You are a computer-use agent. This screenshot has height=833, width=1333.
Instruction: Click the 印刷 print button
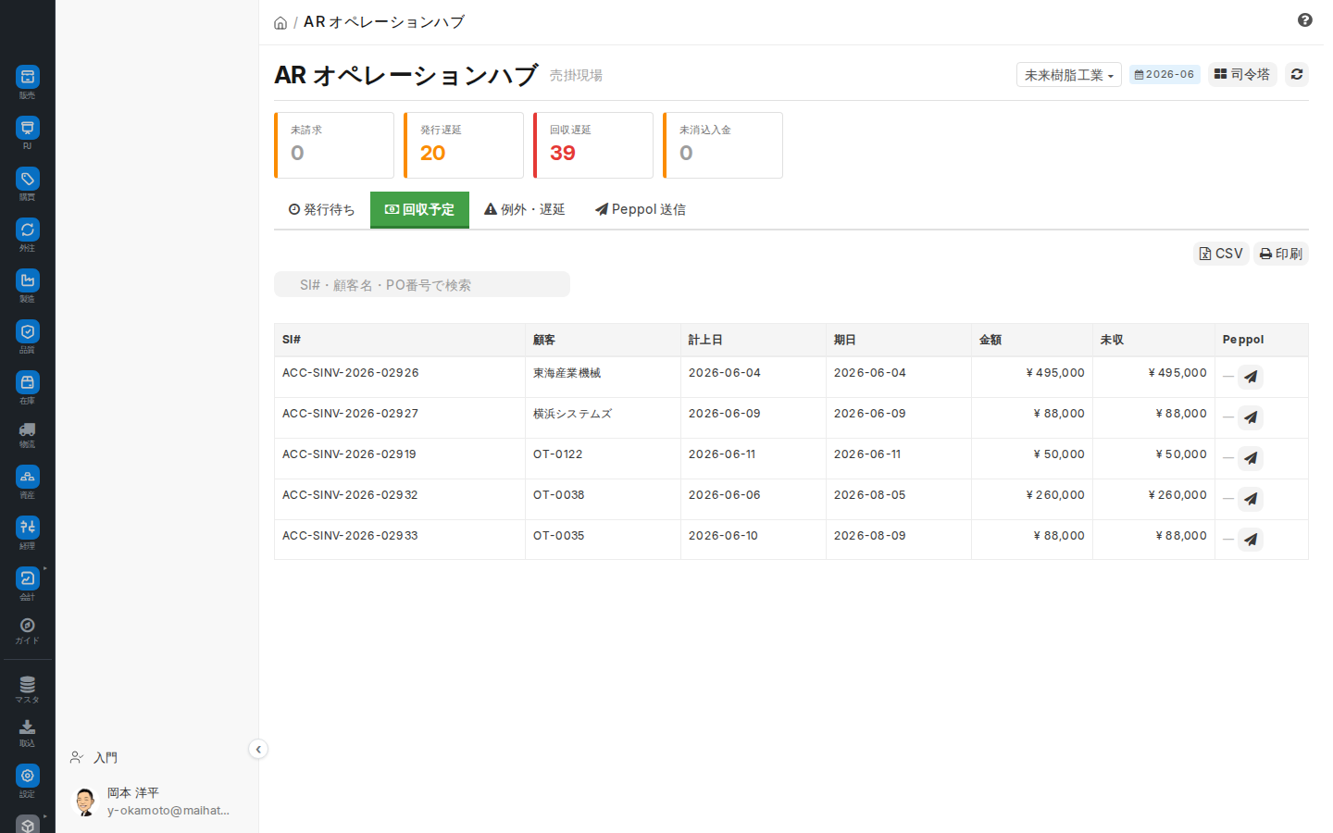pos(1281,254)
